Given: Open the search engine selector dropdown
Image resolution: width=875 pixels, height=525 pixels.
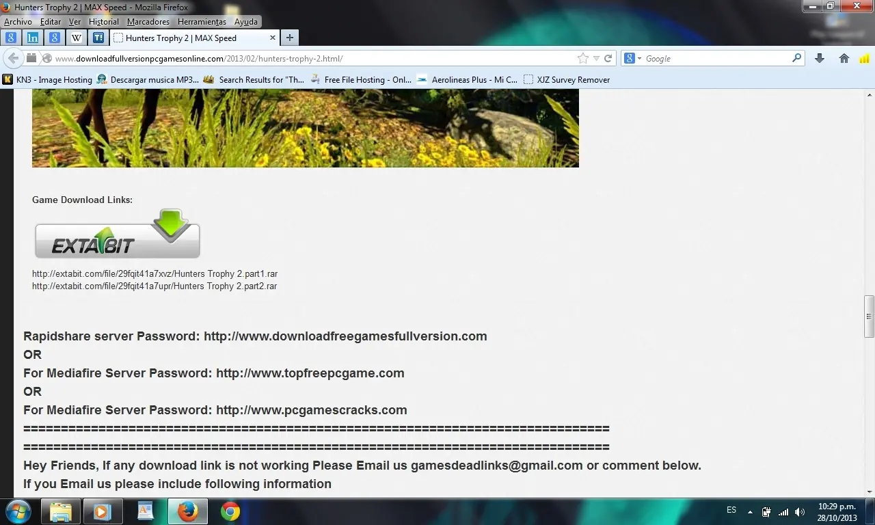Looking at the screenshot, I should point(633,59).
